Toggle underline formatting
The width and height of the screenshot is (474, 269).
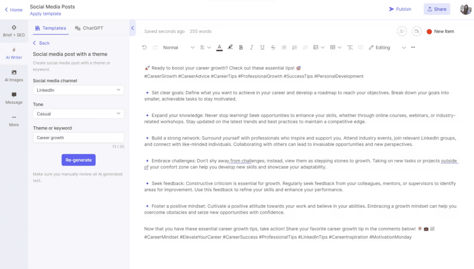coord(262,47)
